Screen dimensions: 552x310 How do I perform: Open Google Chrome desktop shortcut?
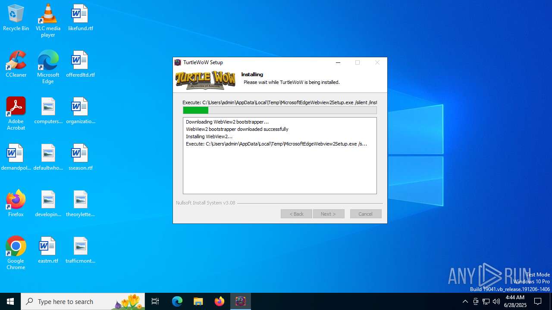coord(16,253)
